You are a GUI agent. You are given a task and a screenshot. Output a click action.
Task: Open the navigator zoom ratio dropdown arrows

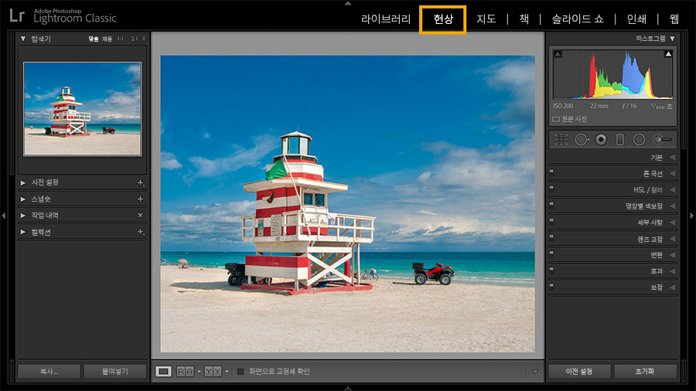click(x=144, y=39)
